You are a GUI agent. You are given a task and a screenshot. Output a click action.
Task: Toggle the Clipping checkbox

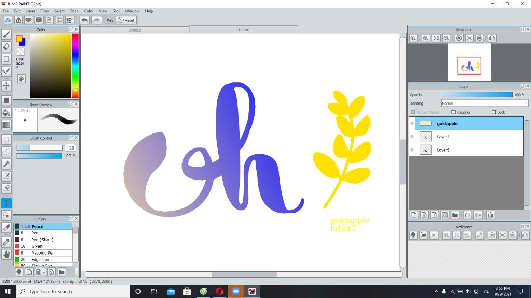[453, 112]
